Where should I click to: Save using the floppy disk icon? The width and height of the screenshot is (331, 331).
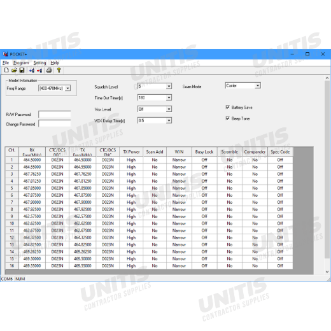point(22,70)
